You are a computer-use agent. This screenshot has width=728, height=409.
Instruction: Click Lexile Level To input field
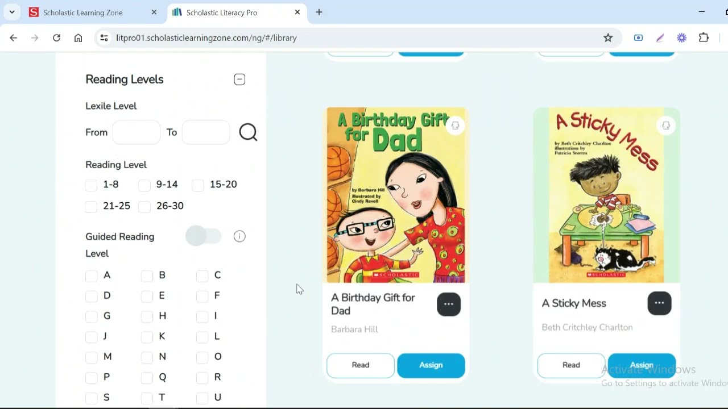(x=206, y=132)
